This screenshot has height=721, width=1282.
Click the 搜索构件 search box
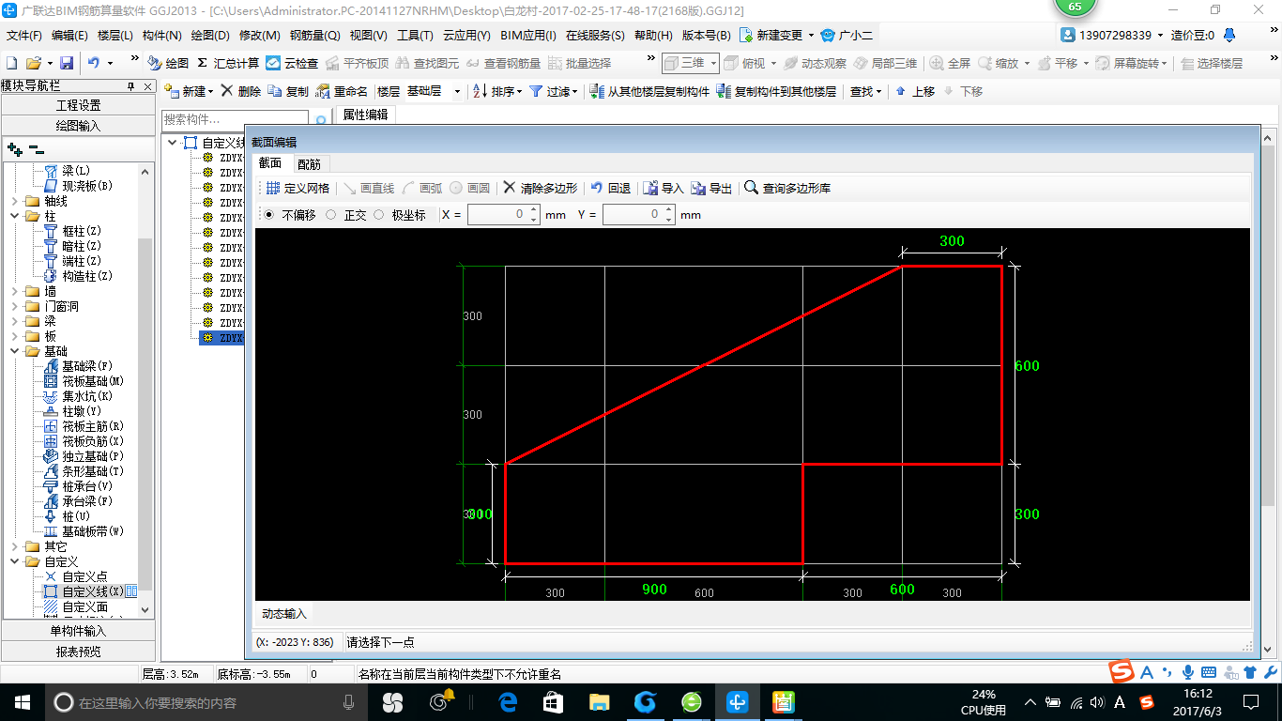(236, 120)
